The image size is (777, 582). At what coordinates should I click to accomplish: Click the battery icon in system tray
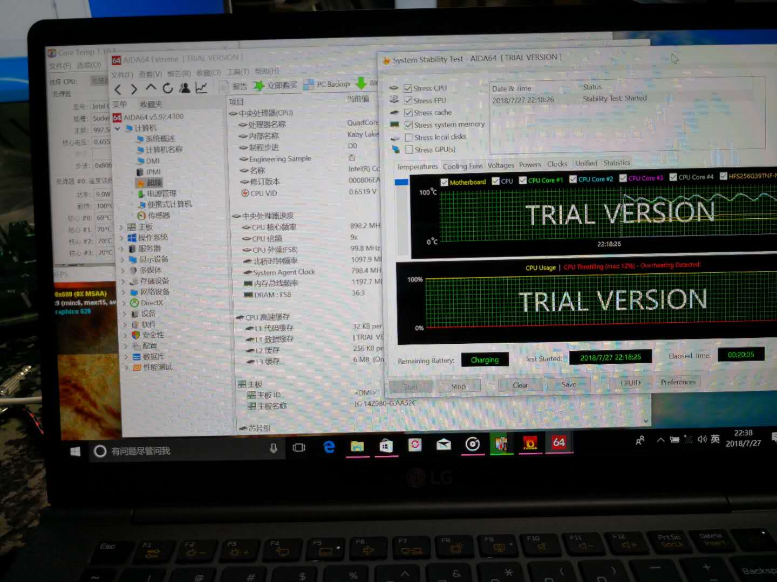click(674, 440)
